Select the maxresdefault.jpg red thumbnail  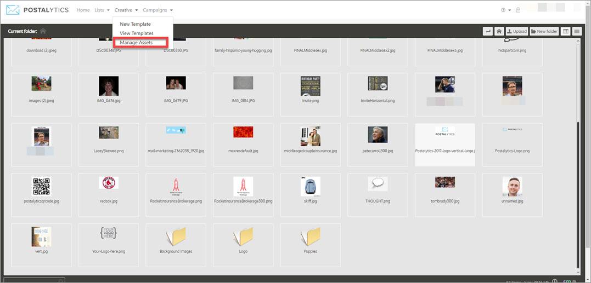click(x=243, y=132)
